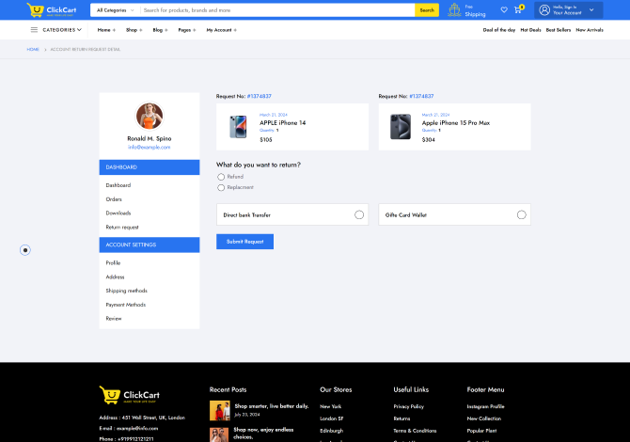Select Return request in sidebar
This screenshot has width=630, height=442.
point(122,227)
